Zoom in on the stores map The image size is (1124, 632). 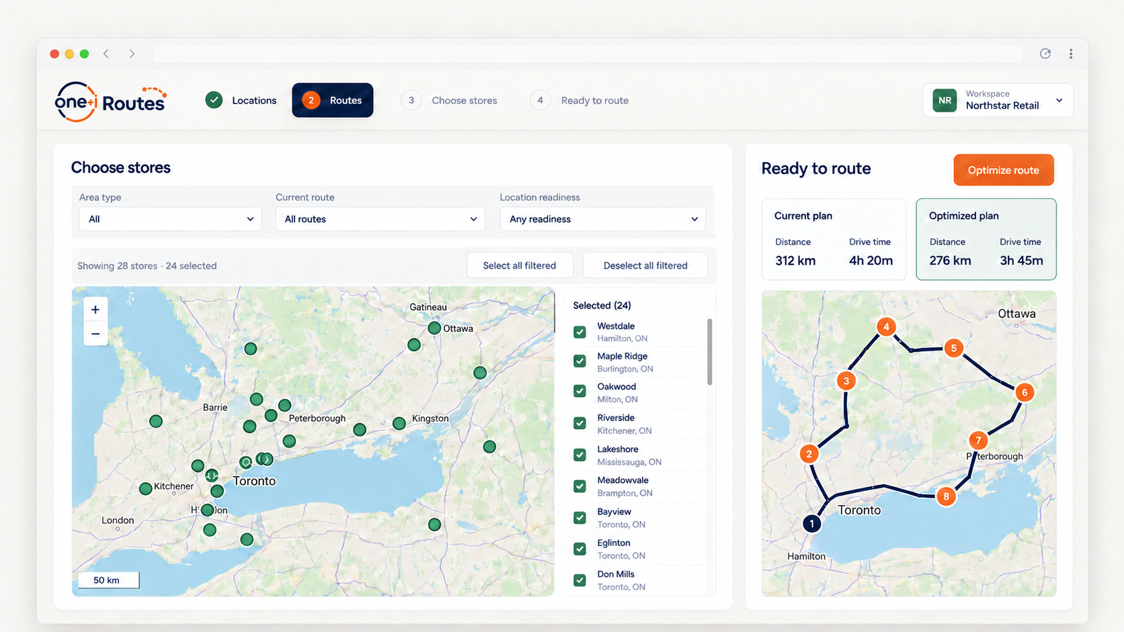click(x=95, y=310)
